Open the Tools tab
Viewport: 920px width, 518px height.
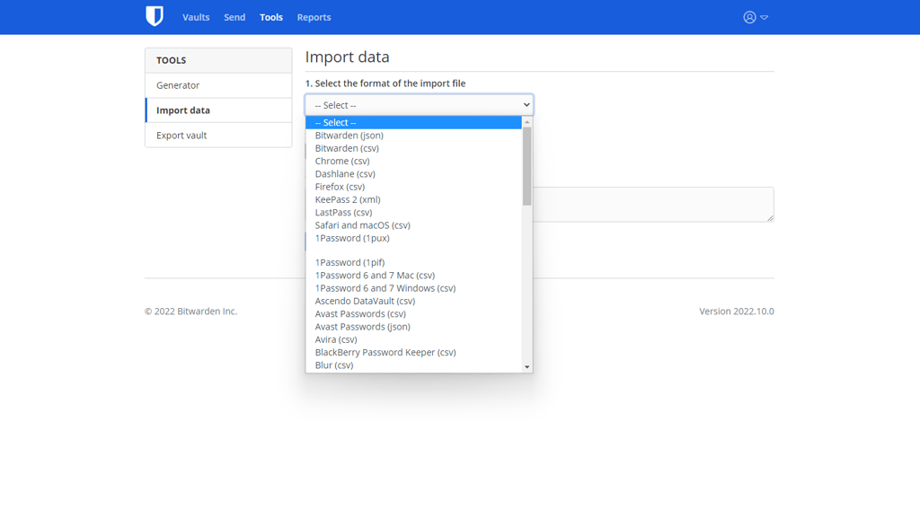tap(271, 17)
